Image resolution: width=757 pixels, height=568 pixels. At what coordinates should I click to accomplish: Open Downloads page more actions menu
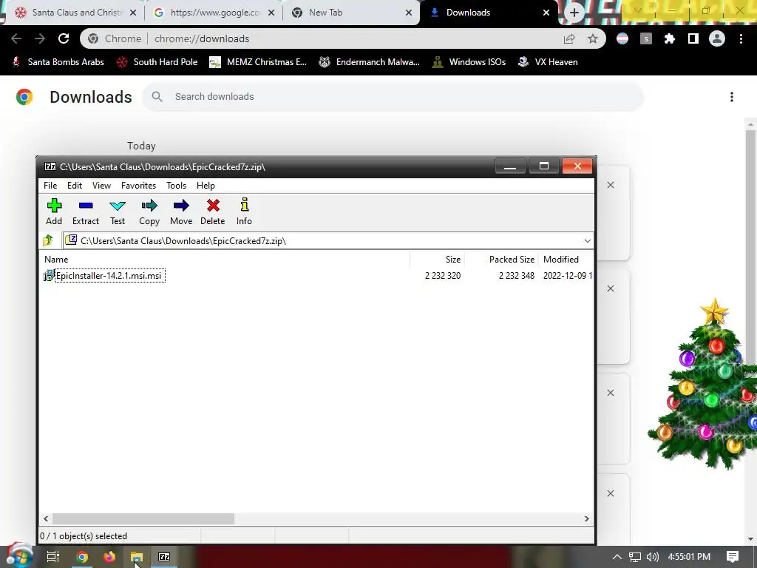click(x=731, y=97)
